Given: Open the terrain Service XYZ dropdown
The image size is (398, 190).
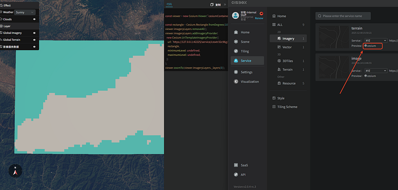Looking at the screenshot, I should pos(376,41).
